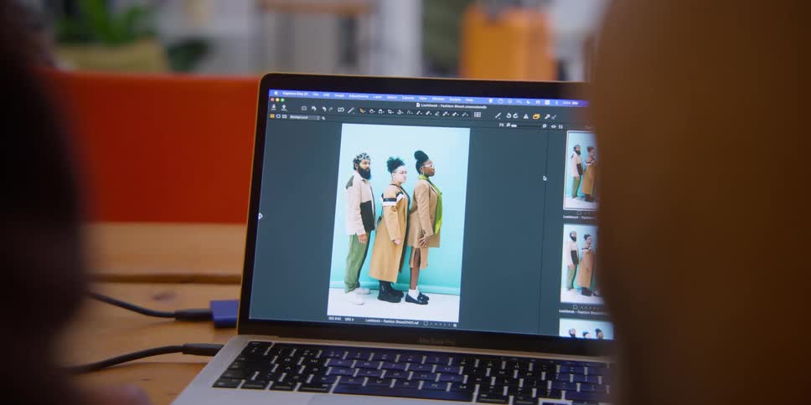811x405 pixels.
Task: Click the Lookbook Fashion Shoot filename below photo
Action: coord(392,320)
